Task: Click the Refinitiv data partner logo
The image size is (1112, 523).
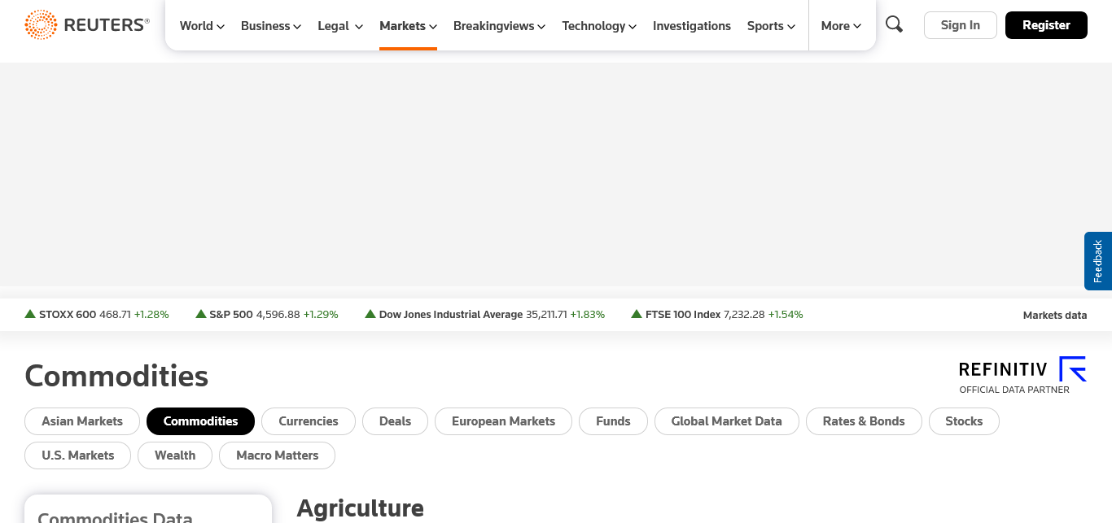Action: [1022, 375]
